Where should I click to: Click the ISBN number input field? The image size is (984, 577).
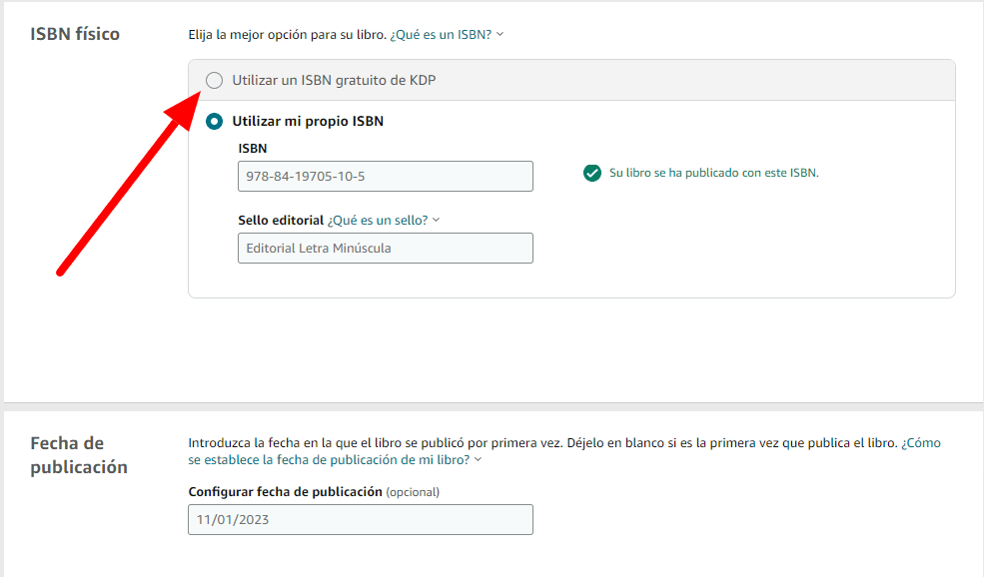[386, 177]
